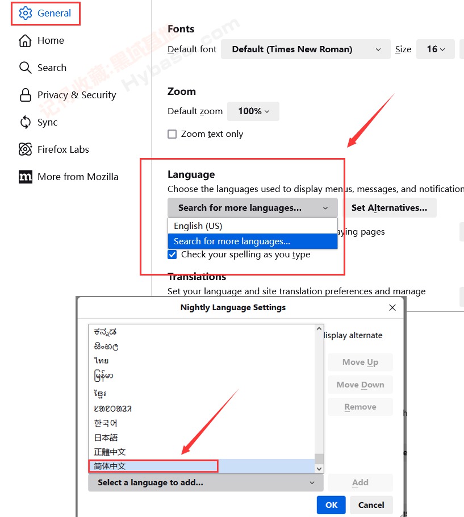Cancel the language settings dialog
The height and width of the screenshot is (517, 464).
[371, 505]
